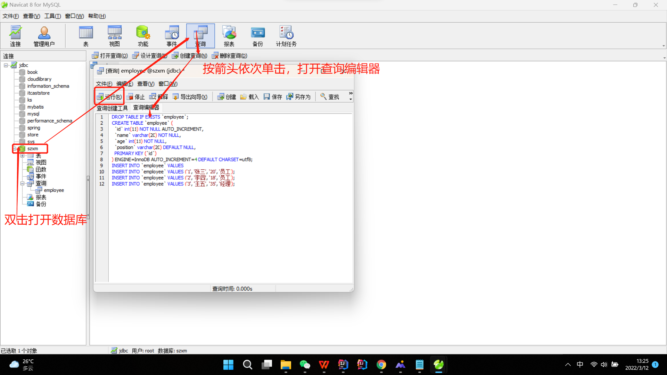Select the 表 tables toolbar icon

(x=86, y=36)
